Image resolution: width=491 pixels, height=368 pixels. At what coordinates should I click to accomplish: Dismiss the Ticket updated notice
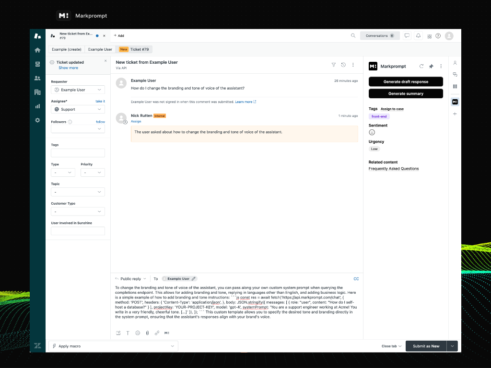pyautogui.click(x=105, y=61)
